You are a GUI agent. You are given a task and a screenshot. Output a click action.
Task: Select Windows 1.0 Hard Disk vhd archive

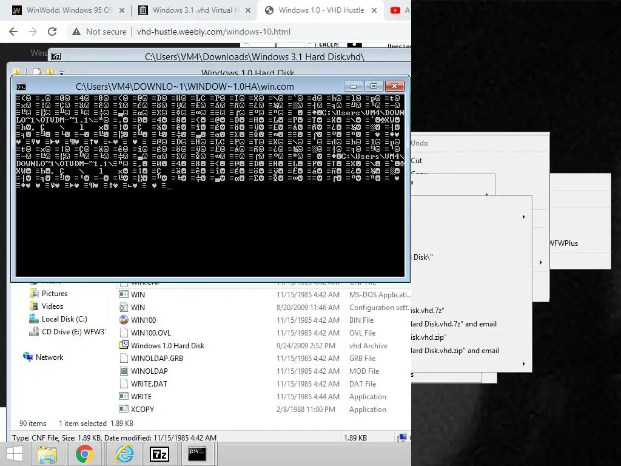click(x=167, y=345)
